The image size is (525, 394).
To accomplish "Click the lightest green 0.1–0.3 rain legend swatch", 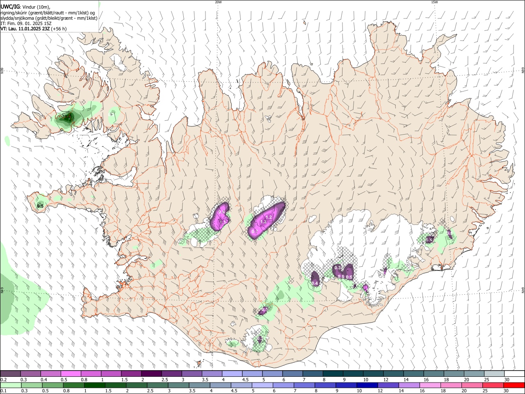I will [10, 385].
